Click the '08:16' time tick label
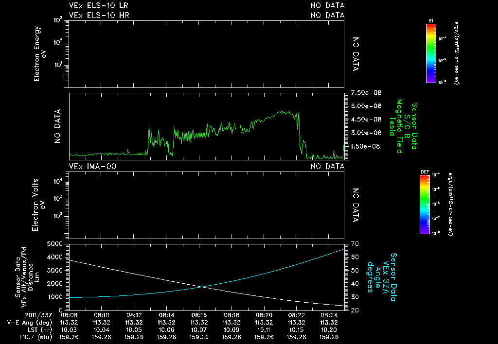498x344 pixels. point(199,315)
